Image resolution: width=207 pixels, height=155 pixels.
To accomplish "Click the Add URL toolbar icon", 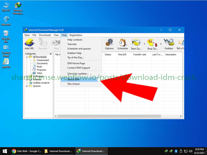I will click(29, 44).
